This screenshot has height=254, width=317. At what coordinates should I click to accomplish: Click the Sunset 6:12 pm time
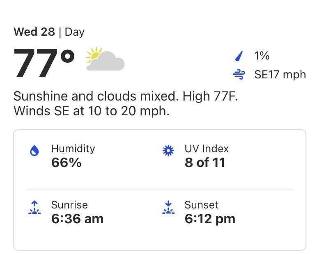pos(210,219)
